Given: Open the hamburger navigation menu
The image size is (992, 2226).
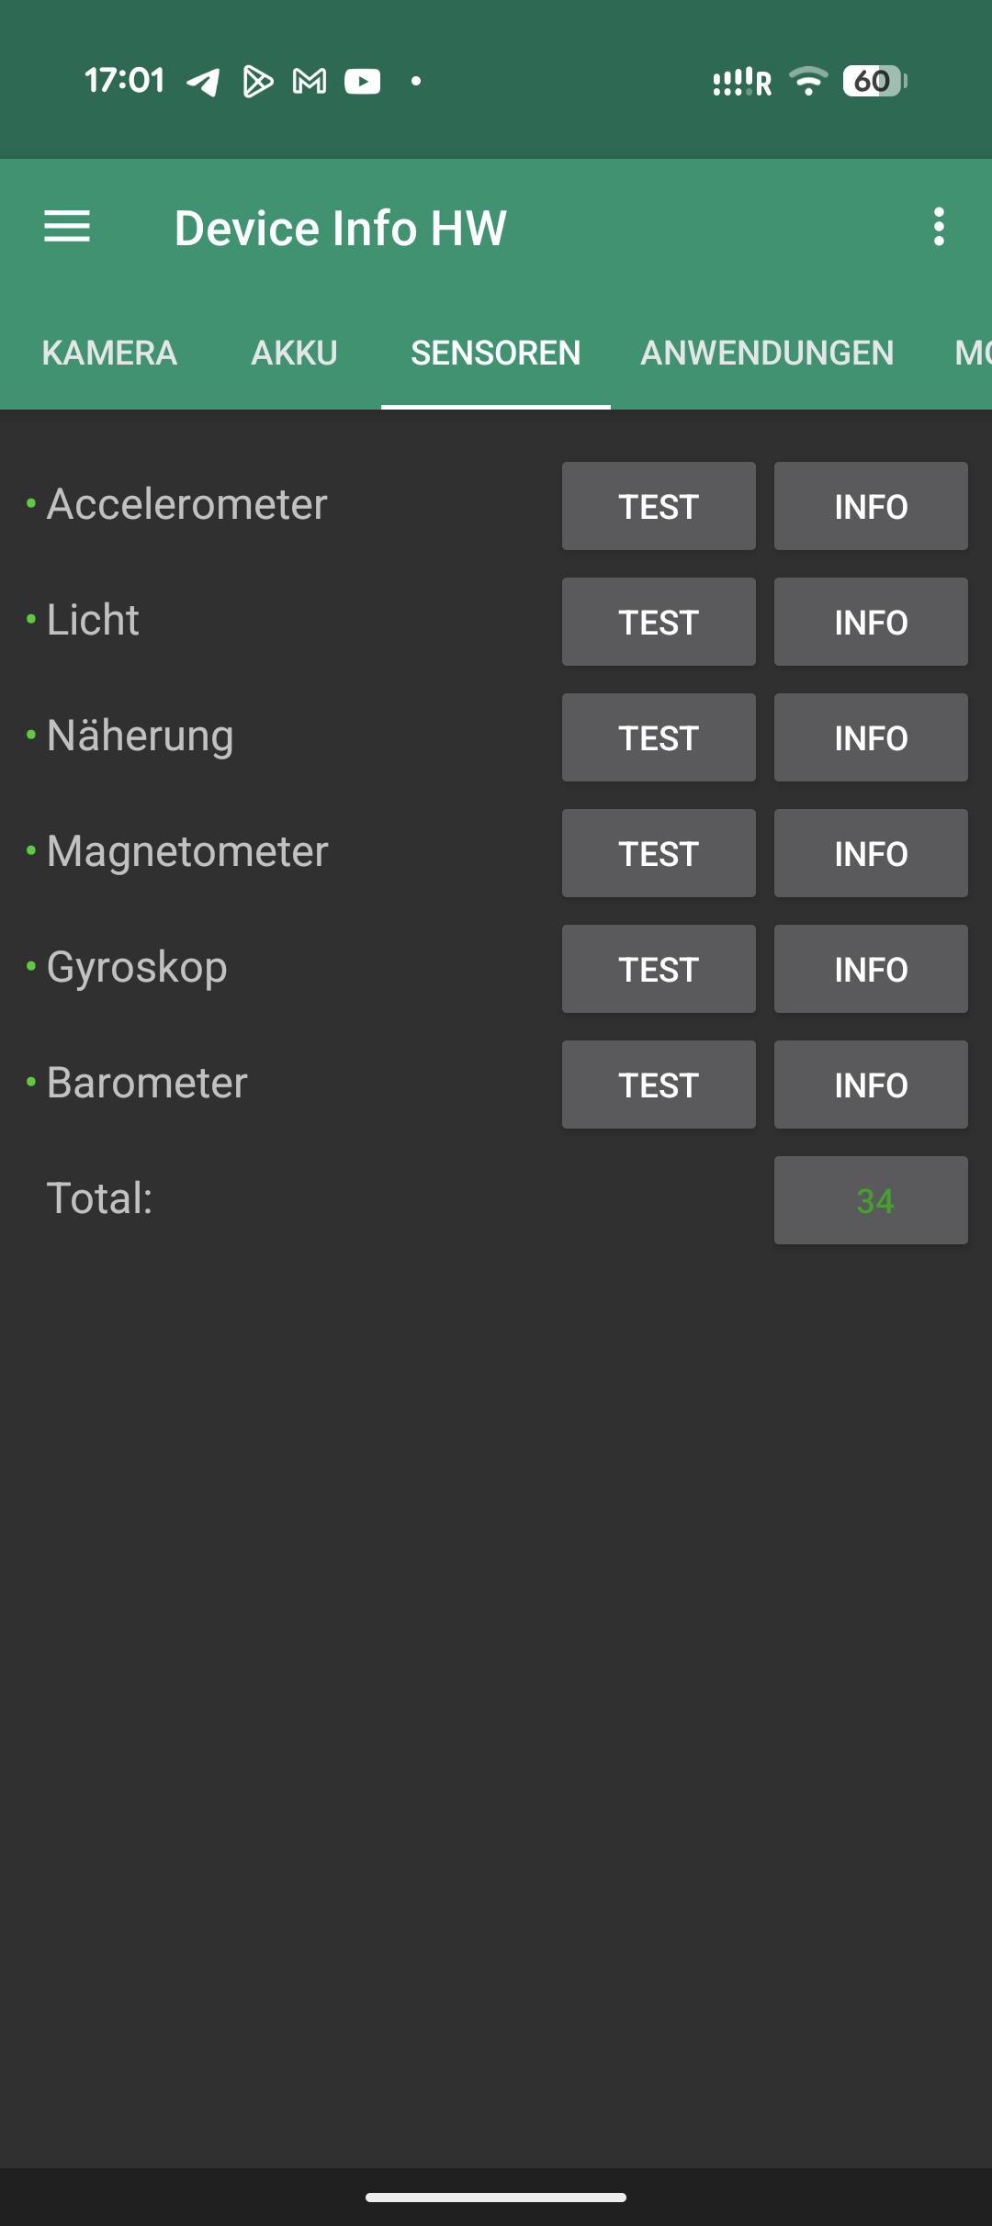Looking at the screenshot, I should click(x=67, y=227).
